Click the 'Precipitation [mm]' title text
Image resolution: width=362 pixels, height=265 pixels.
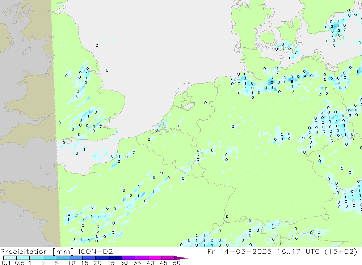click(x=37, y=252)
